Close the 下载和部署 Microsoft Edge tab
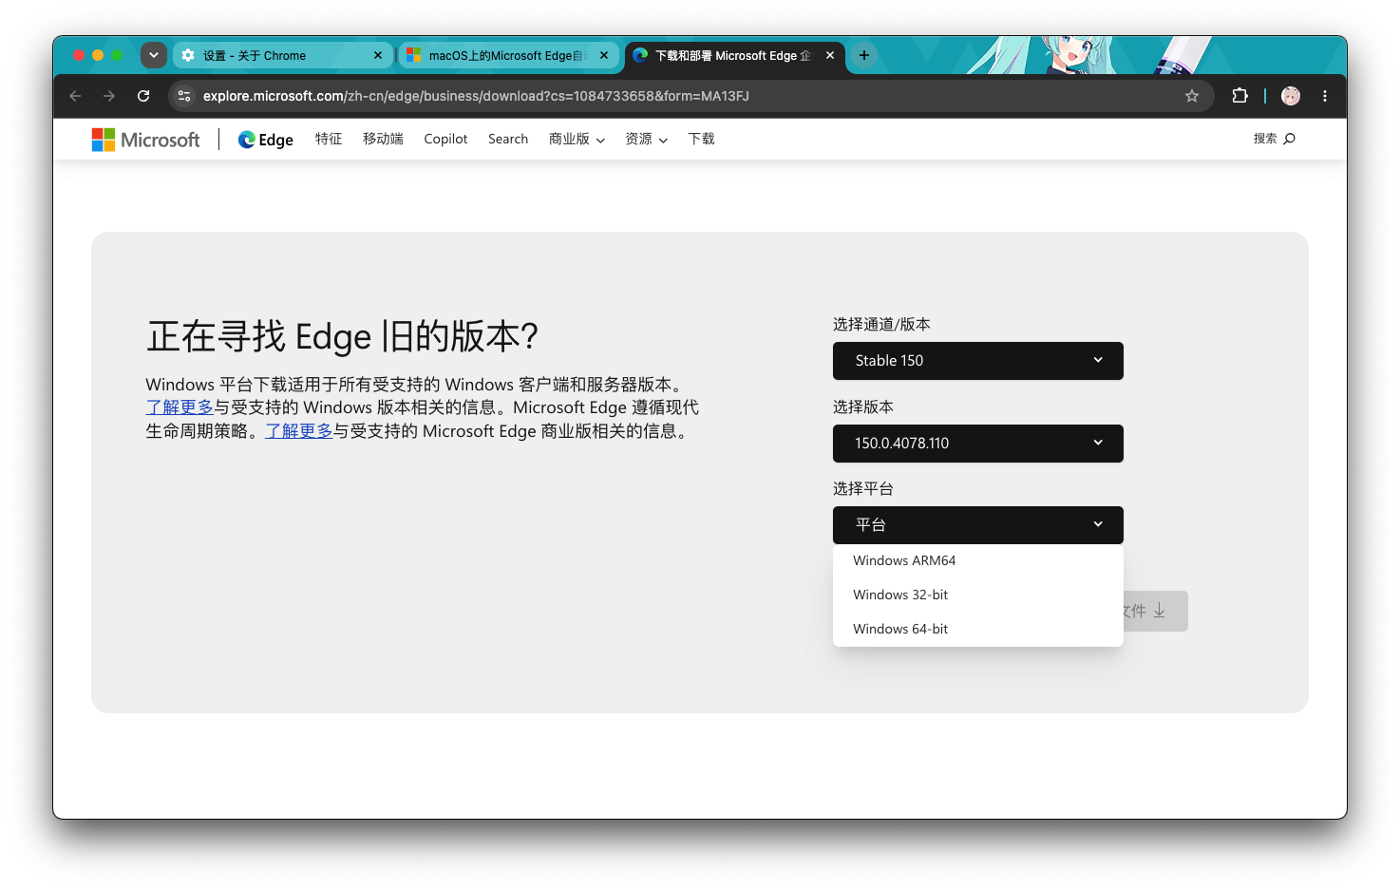Image resolution: width=1400 pixels, height=889 pixels. point(830,55)
